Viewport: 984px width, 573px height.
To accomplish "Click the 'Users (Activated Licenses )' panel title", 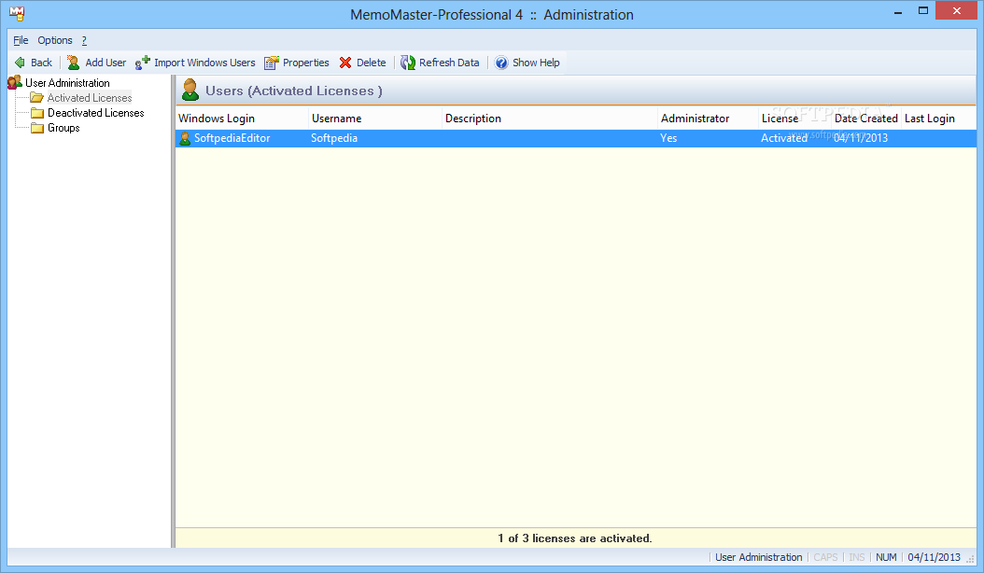I will pos(294,91).
